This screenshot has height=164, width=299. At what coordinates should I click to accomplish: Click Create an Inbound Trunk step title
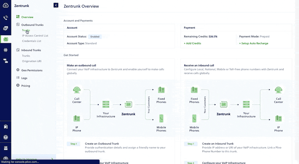coord(218,144)
